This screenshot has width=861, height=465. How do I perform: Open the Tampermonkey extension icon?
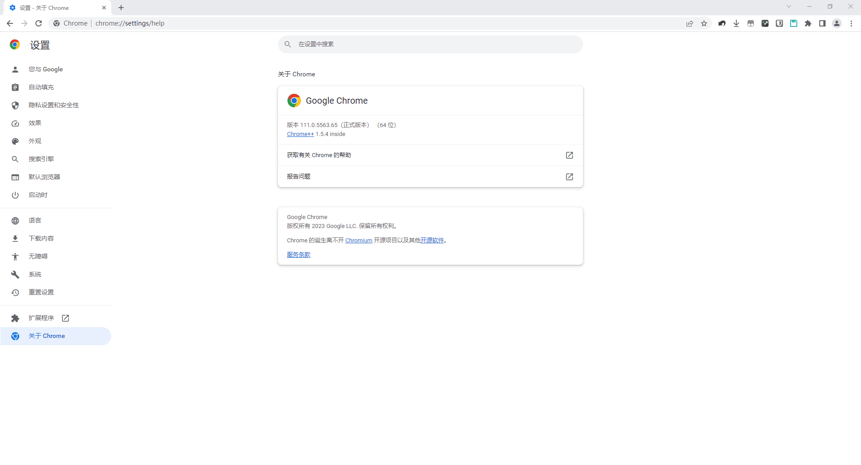pos(751,23)
